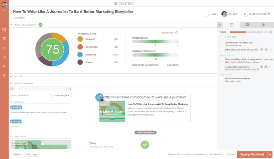The width and height of the screenshot is (274, 159).
Task: Click the calendar icon beside publish date
Action: pos(245,14)
